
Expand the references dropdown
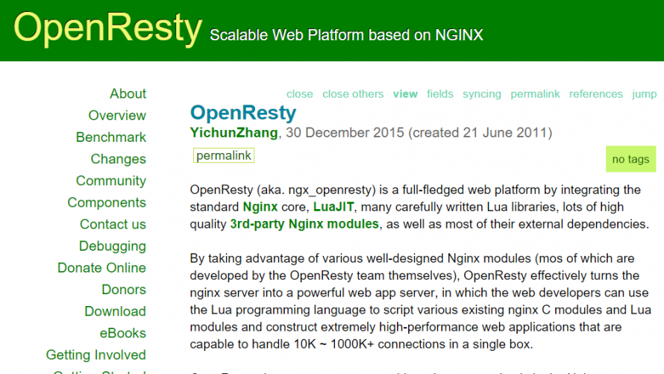(x=595, y=94)
